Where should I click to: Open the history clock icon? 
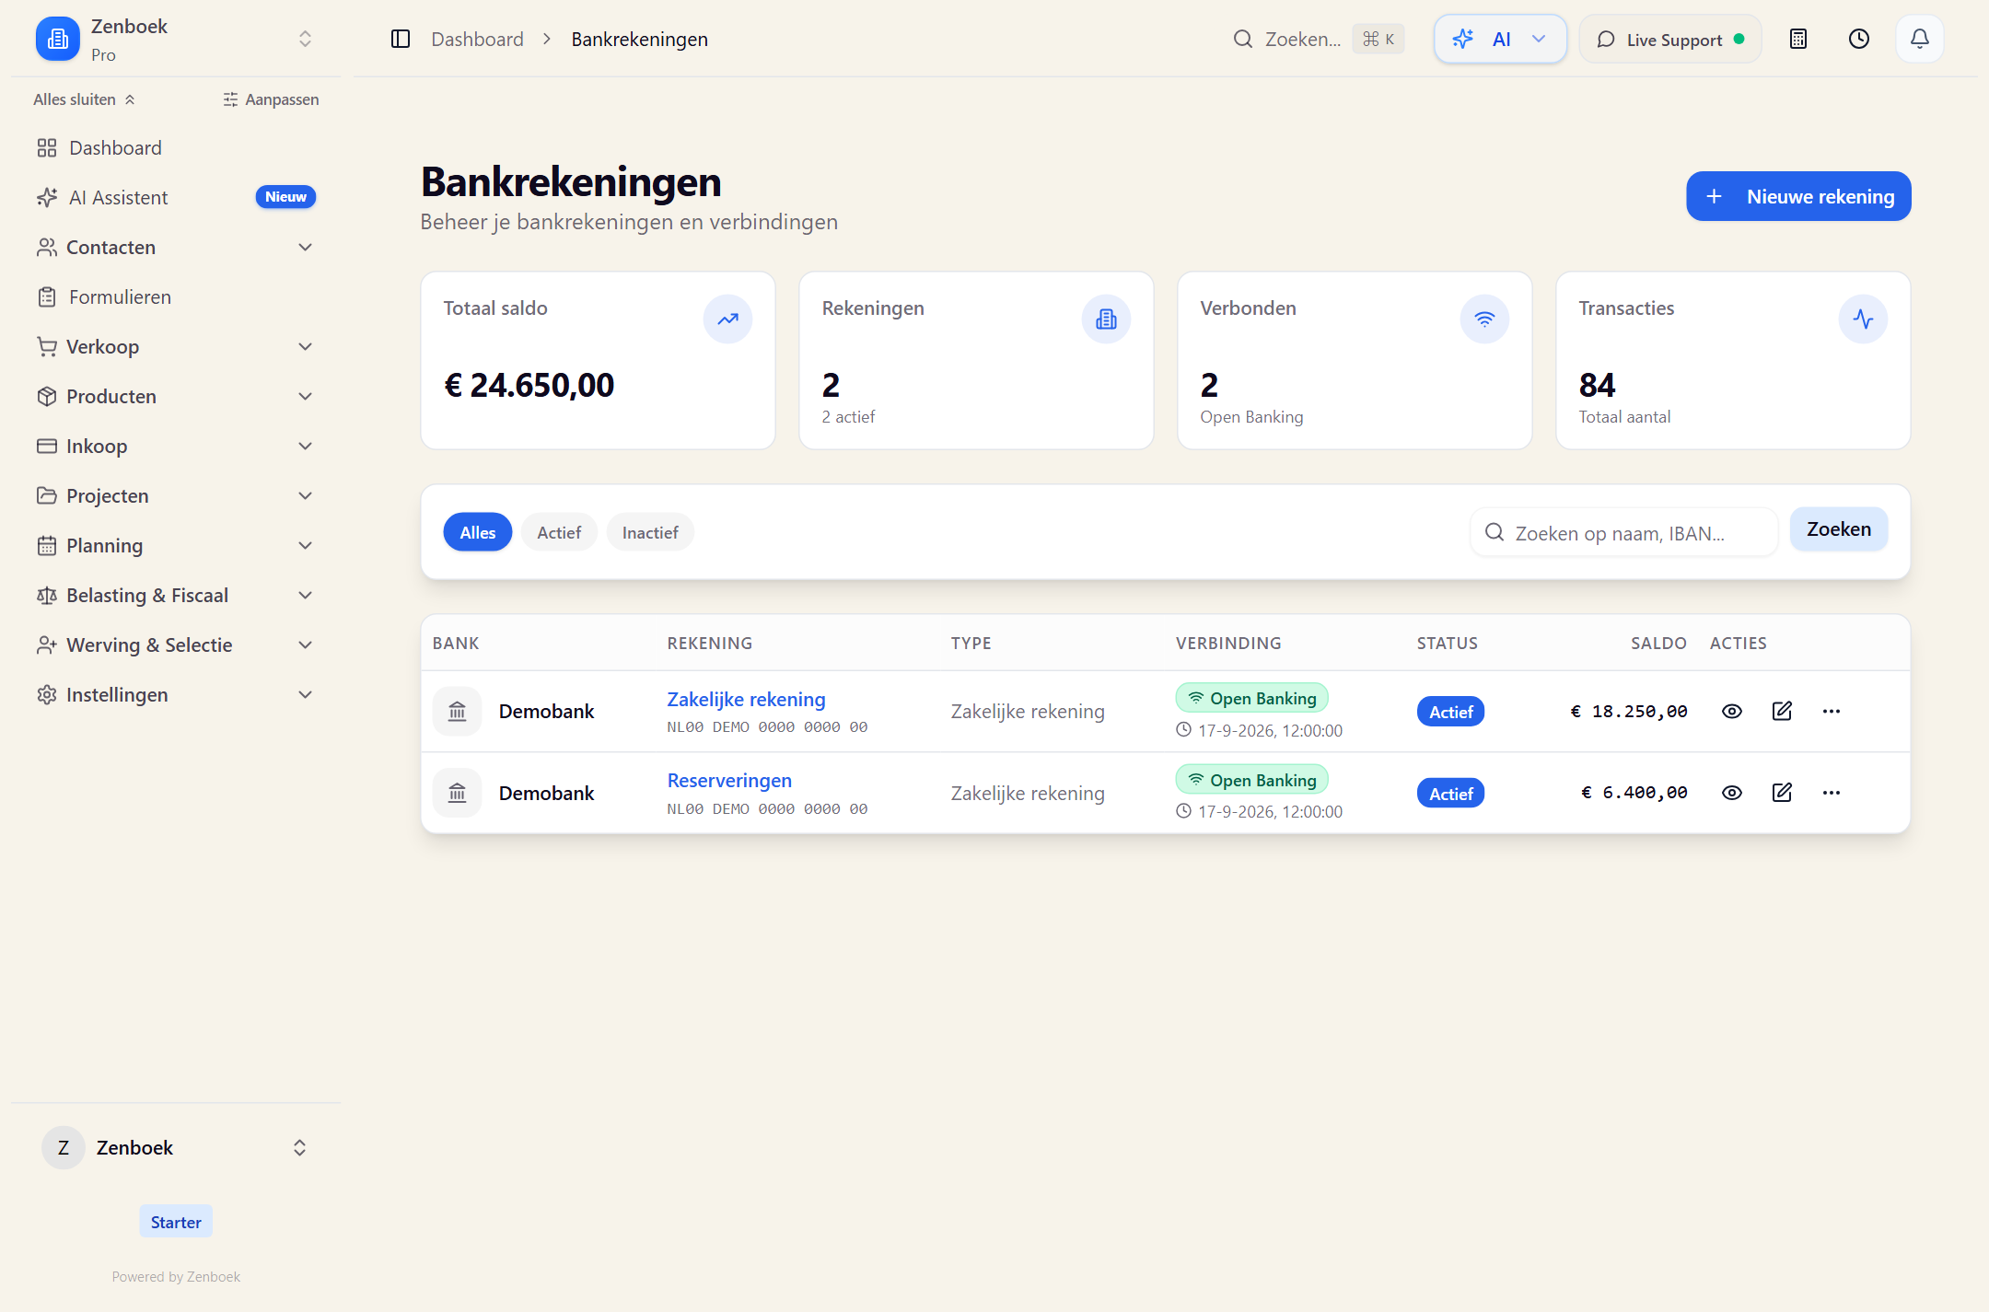tap(1859, 39)
